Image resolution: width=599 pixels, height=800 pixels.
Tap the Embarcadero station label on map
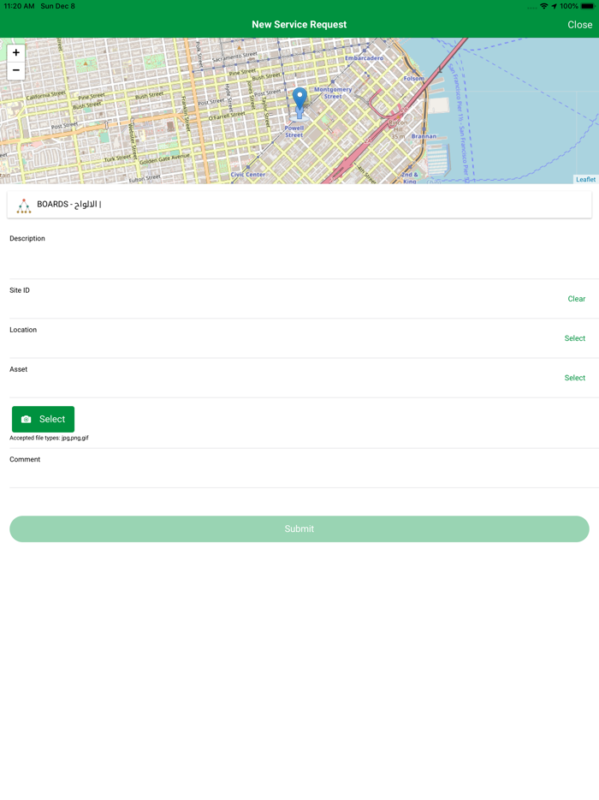pos(365,58)
